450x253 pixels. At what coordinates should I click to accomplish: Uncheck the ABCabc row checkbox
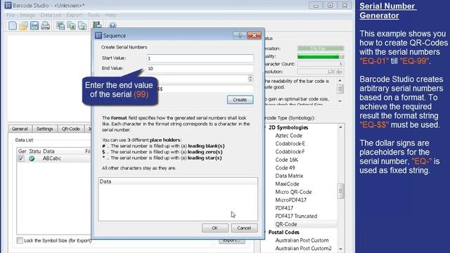[21, 158]
